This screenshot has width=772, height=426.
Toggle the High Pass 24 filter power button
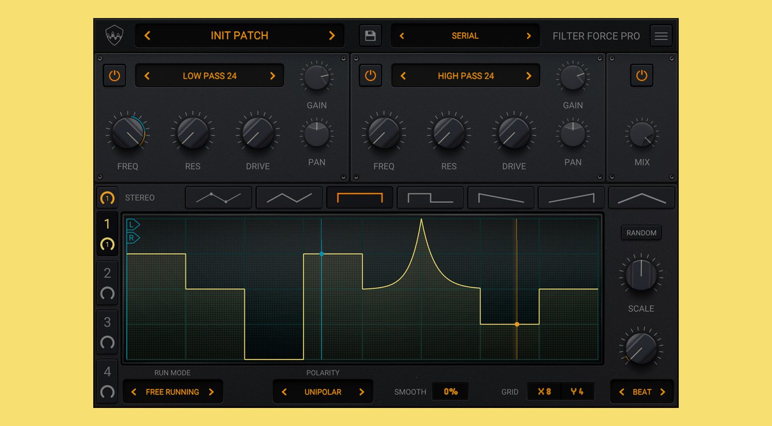point(370,76)
